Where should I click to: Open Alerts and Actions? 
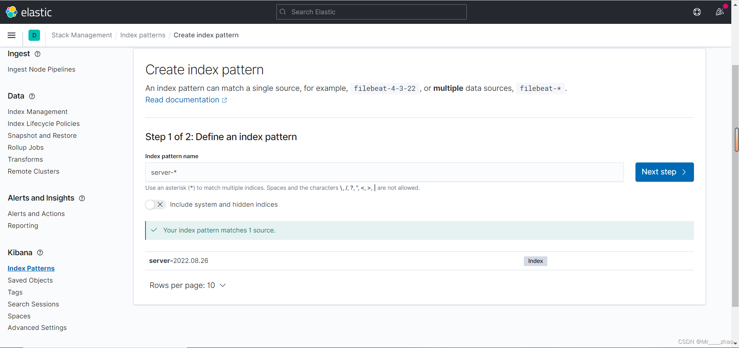36,214
